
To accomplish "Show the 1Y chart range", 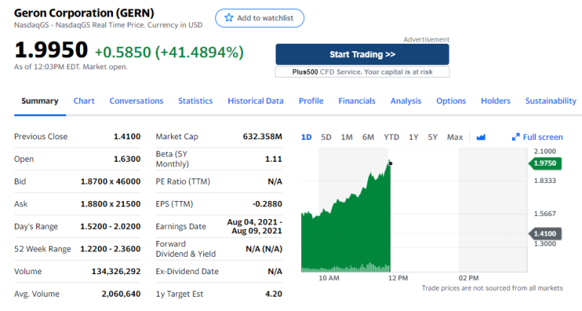I will coord(413,137).
